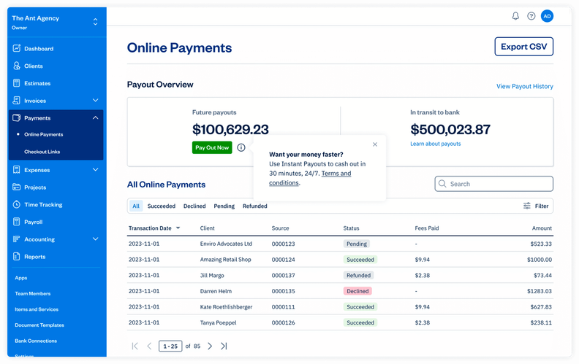The image size is (579, 364).
Task: Click the Accounting chart icon
Action: click(x=16, y=239)
